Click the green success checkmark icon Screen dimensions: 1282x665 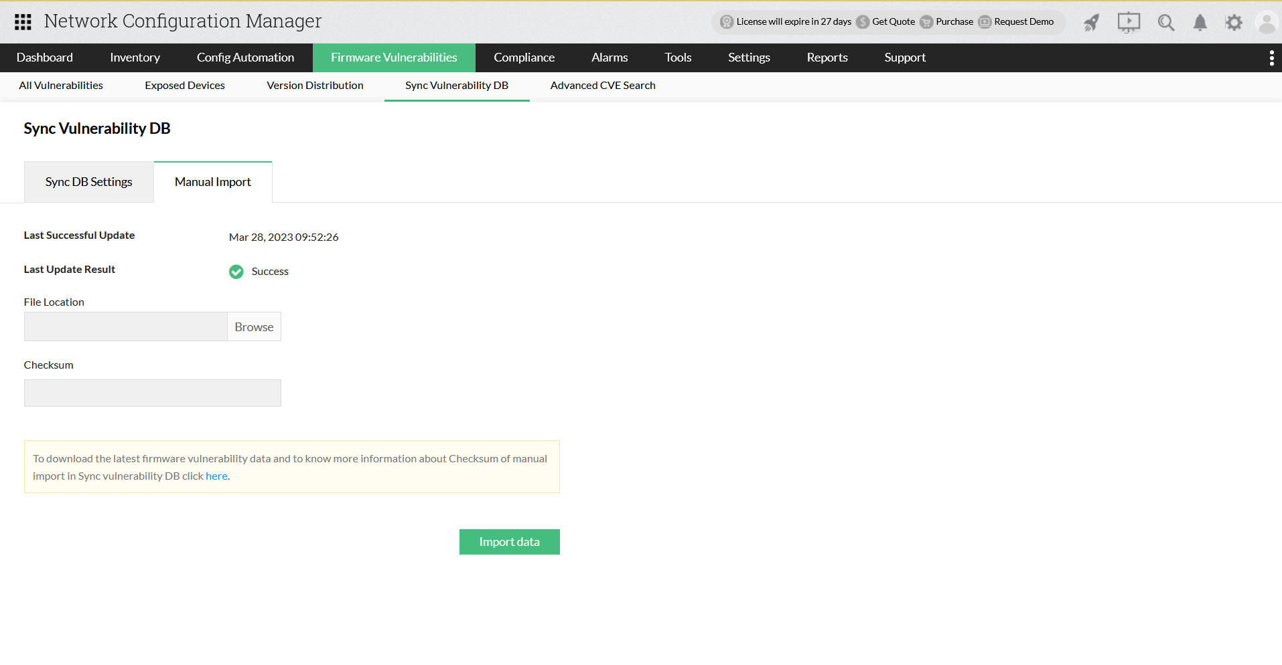coord(236,272)
